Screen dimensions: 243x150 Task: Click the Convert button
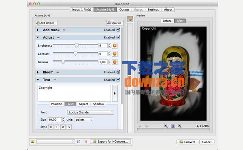(x=187, y=142)
